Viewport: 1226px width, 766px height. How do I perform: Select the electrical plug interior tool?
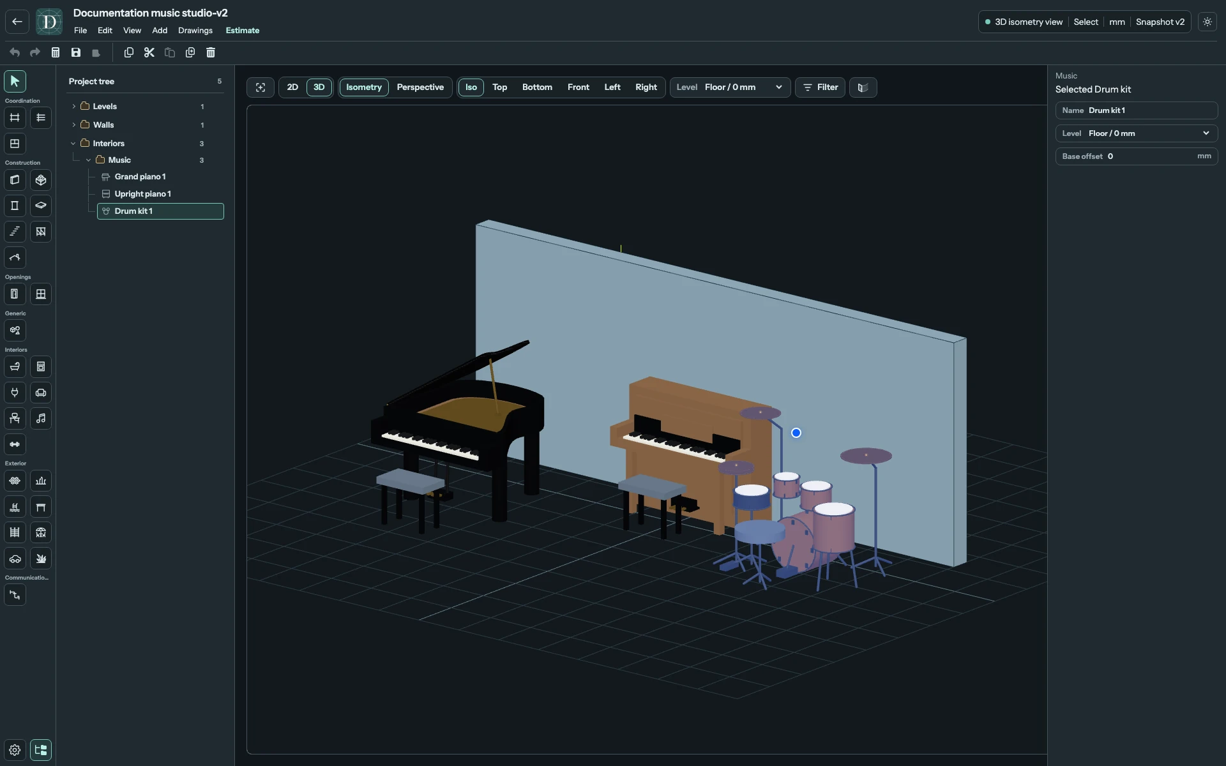(15, 393)
